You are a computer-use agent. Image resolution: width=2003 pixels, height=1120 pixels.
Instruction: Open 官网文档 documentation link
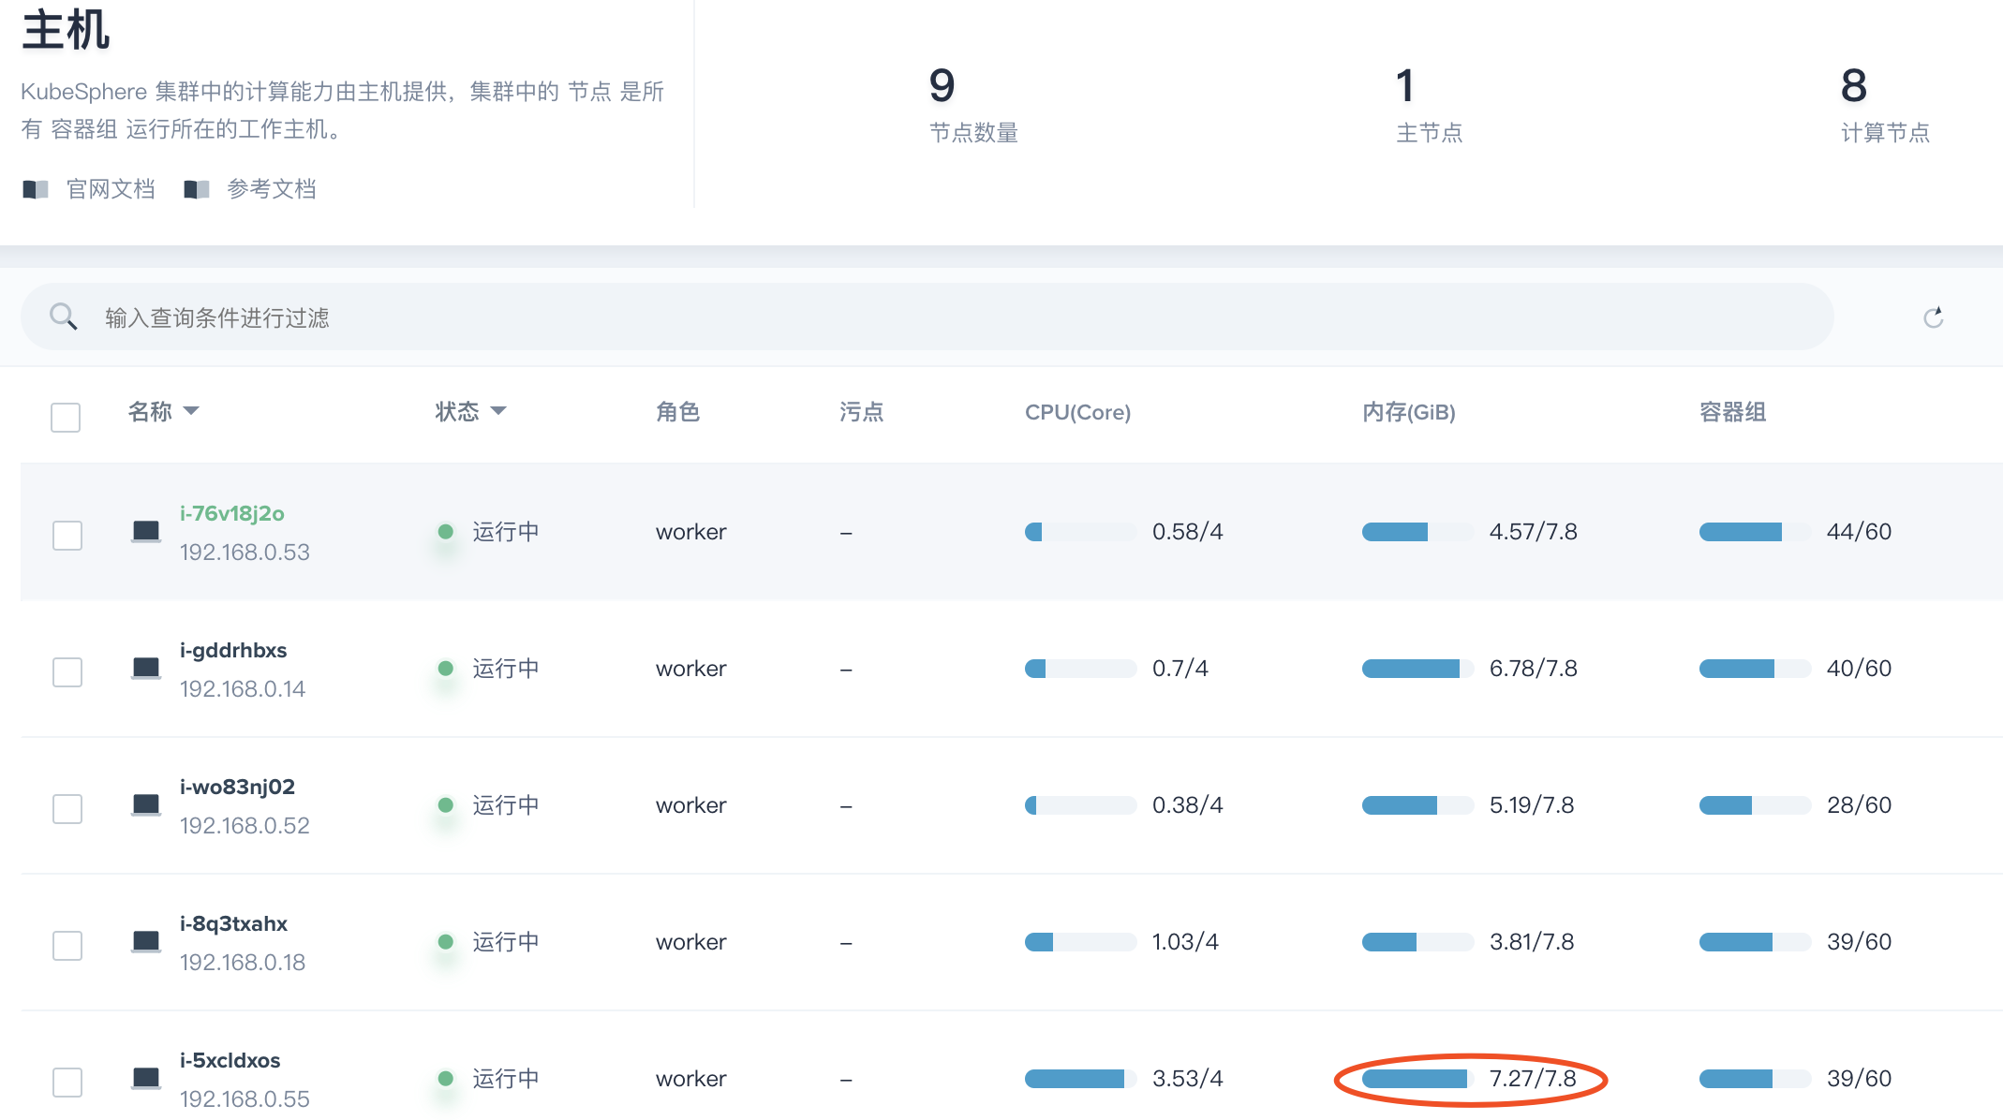111,189
